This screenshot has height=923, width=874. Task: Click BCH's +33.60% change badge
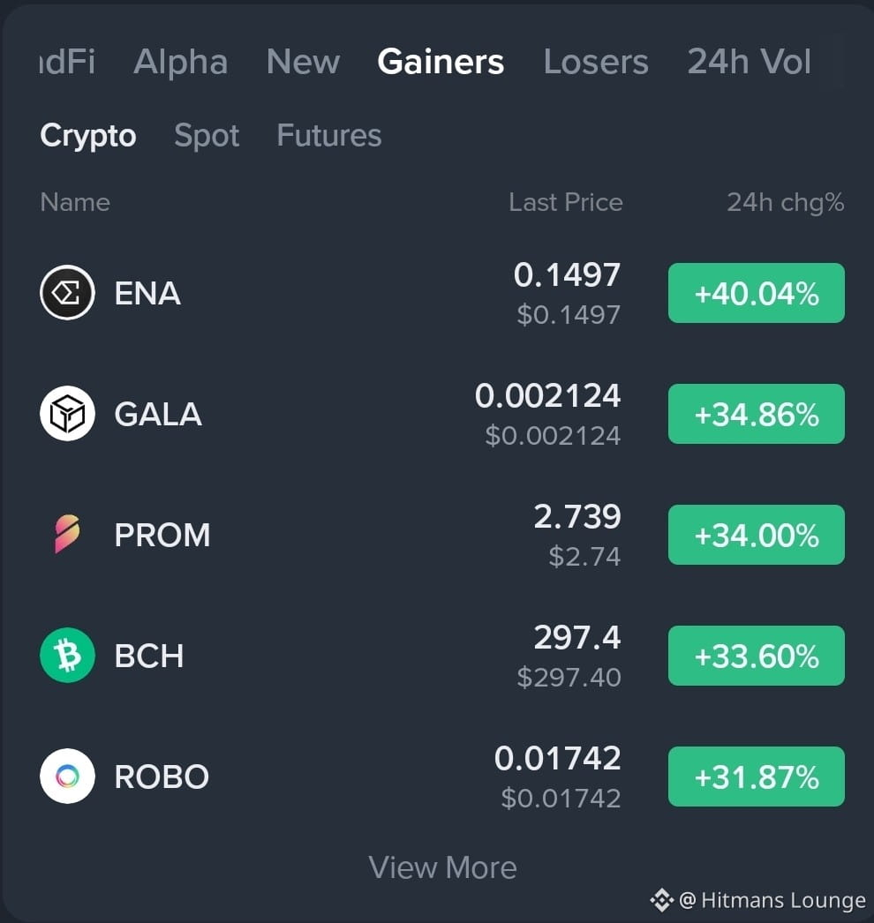(x=757, y=655)
